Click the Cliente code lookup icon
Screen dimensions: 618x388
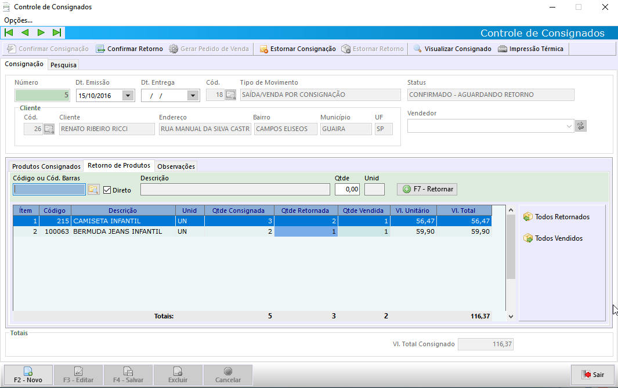tap(49, 129)
